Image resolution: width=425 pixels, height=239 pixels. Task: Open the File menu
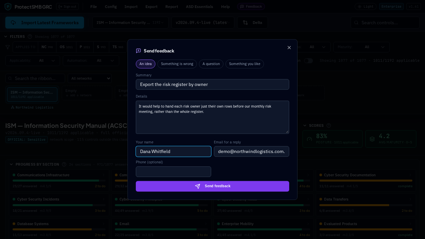click(94, 7)
